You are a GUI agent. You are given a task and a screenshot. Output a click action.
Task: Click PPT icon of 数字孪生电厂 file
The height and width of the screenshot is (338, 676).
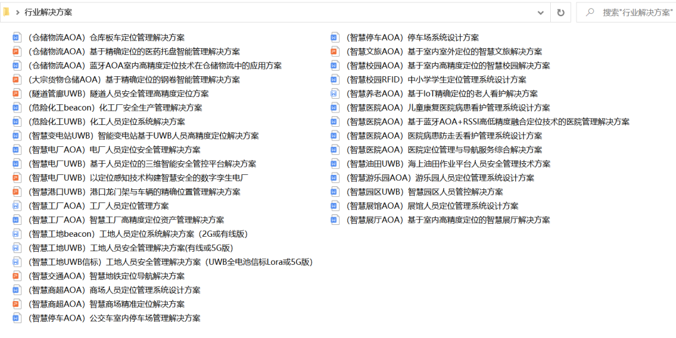pos(17,178)
